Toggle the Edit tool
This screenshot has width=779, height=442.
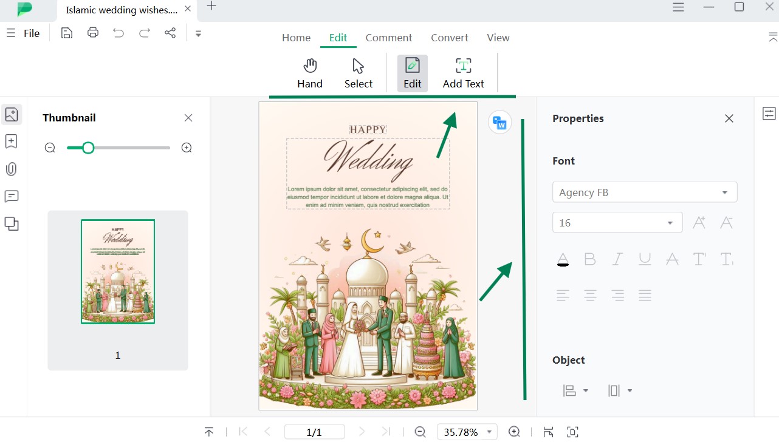click(x=413, y=74)
